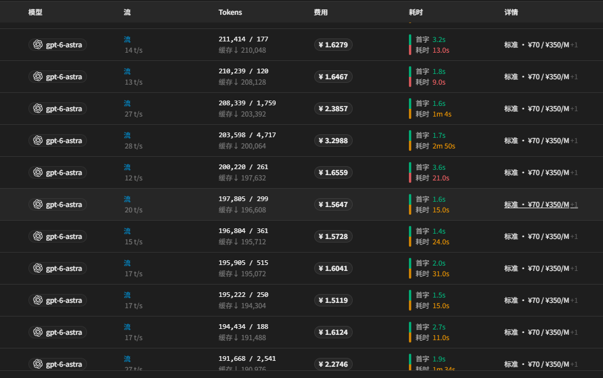Click the +1 indicator in the ¥1.5119 row
603x378 pixels.
pos(574,301)
